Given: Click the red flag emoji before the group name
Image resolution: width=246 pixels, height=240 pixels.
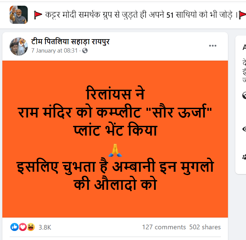Looking at the screenshot, I should (38, 15).
